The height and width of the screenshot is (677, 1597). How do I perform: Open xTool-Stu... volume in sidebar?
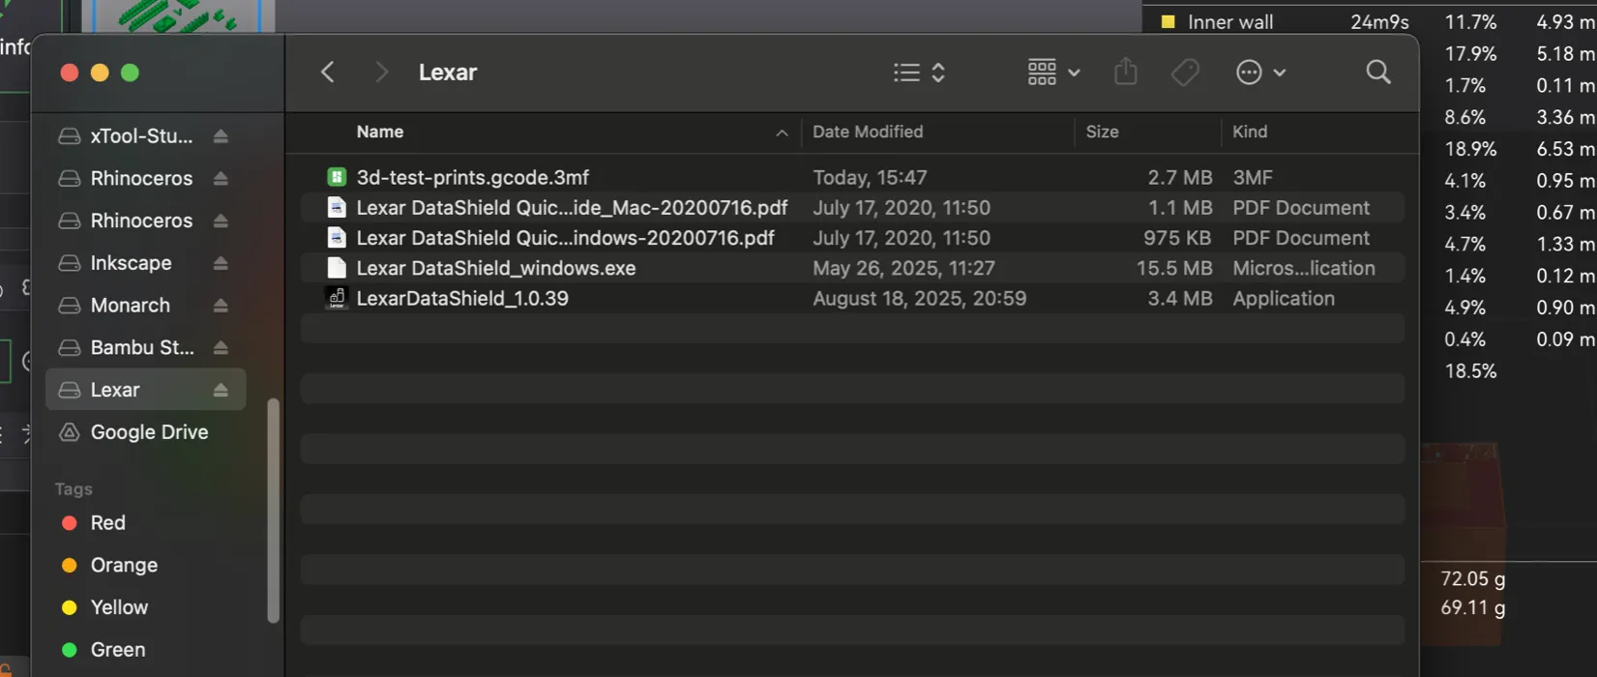pyautogui.click(x=141, y=136)
